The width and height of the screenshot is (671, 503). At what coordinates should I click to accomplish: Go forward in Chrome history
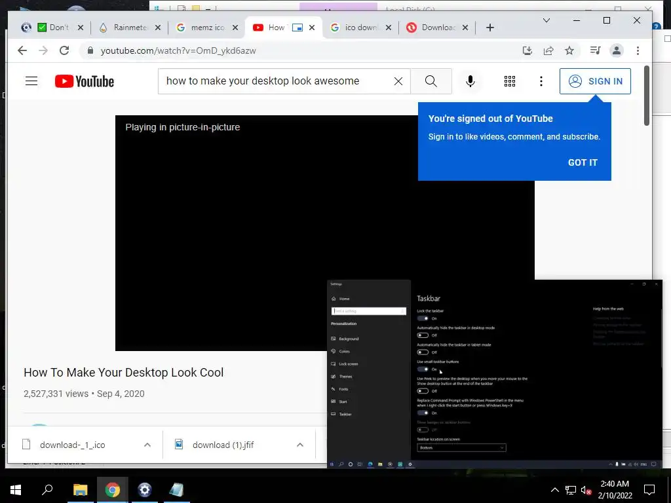43,50
